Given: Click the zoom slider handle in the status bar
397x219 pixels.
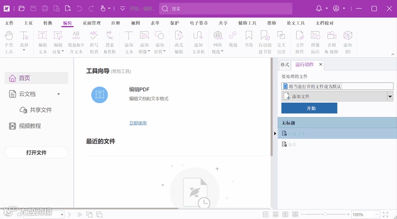Looking at the screenshot, I should coord(325,215).
